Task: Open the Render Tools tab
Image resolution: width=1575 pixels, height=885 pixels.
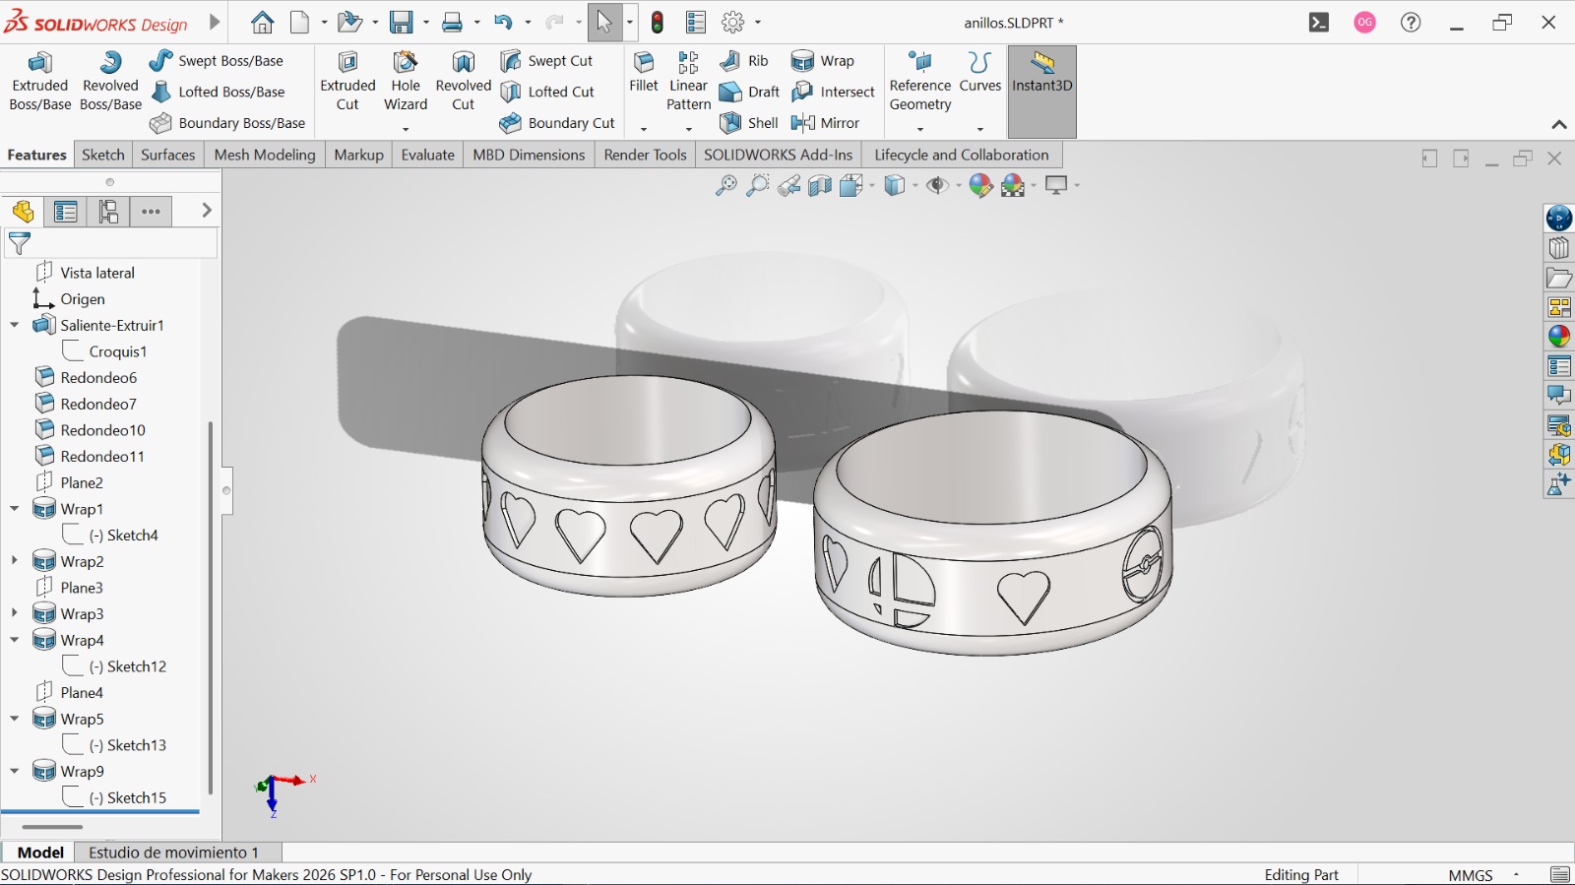Action: point(645,155)
